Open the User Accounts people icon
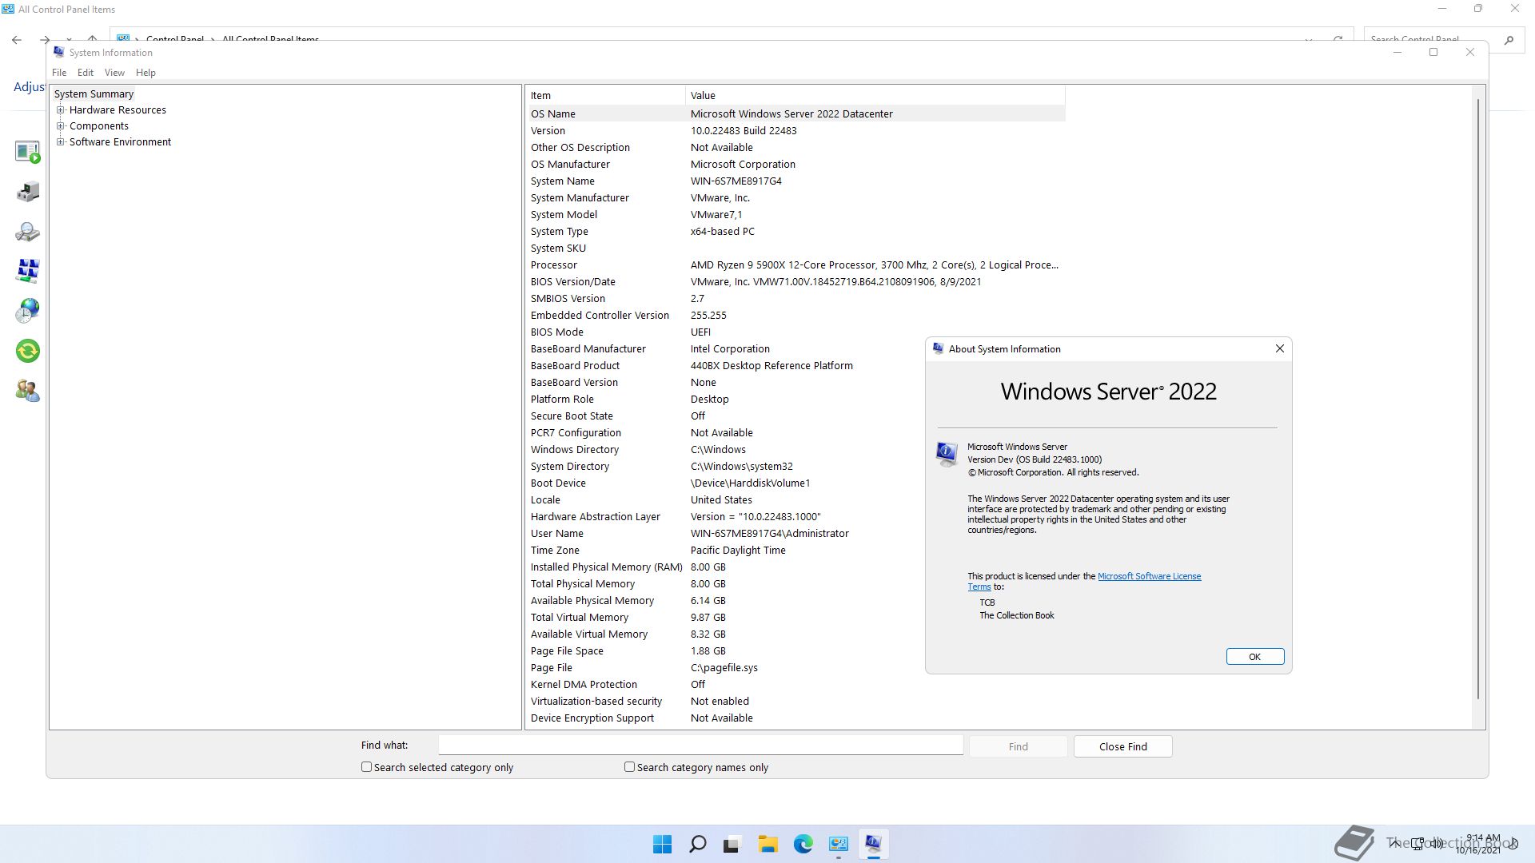Viewport: 1535px width, 863px height. pyautogui.click(x=27, y=391)
